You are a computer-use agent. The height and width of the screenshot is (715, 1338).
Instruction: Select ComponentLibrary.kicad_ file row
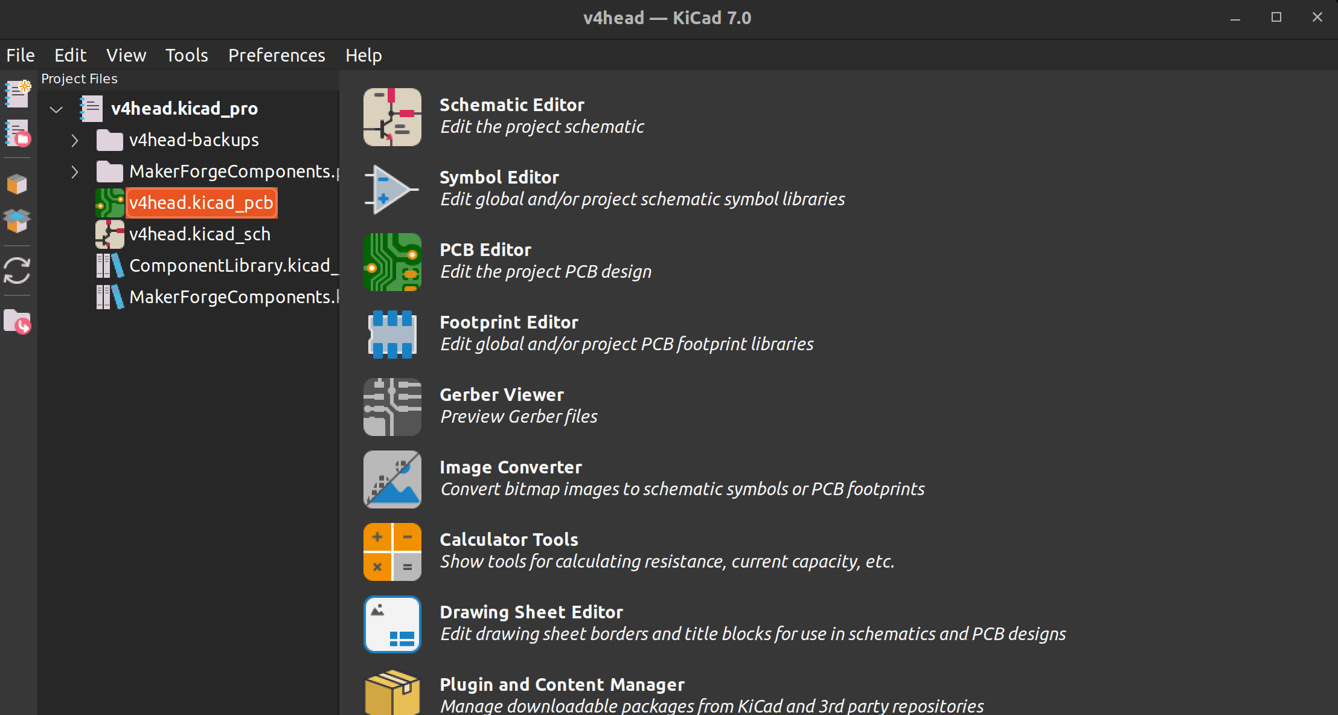(234, 266)
